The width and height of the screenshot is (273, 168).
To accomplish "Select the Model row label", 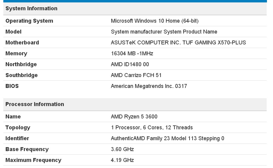I will click(13, 32).
